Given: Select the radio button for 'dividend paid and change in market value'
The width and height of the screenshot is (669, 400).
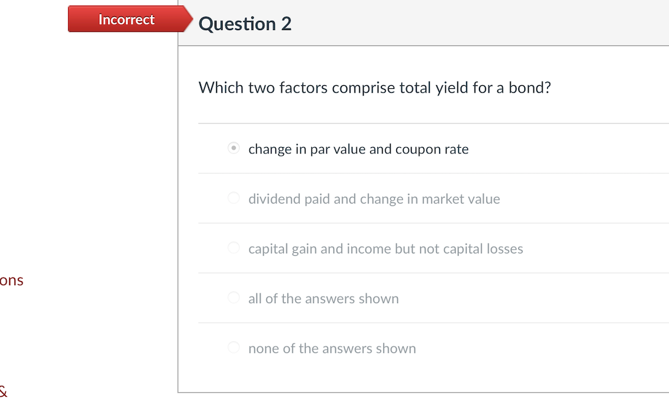Looking at the screenshot, I should [234, 198].
